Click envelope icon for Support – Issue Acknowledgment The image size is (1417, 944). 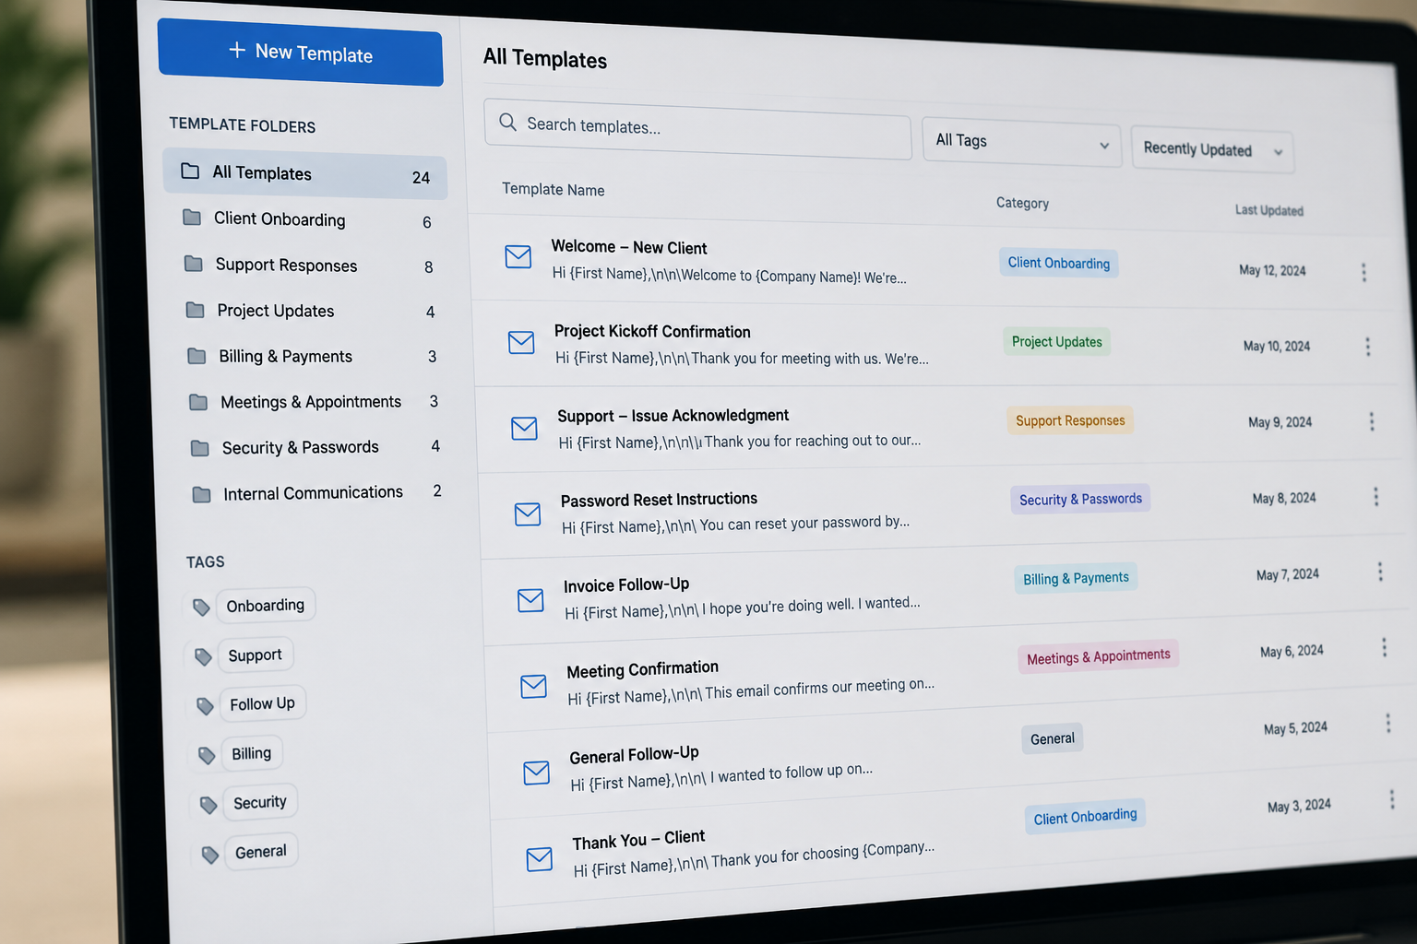(524, 428)
